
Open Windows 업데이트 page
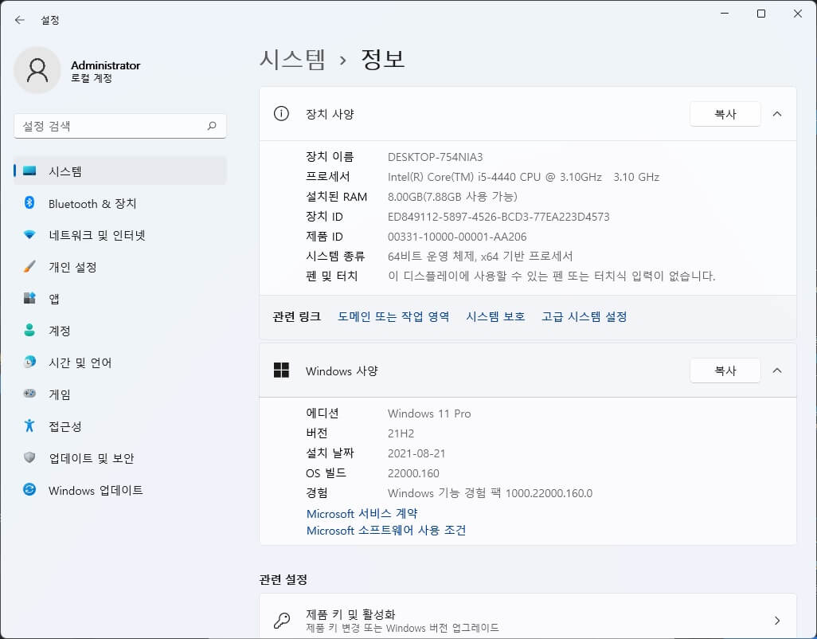[120, 490]
